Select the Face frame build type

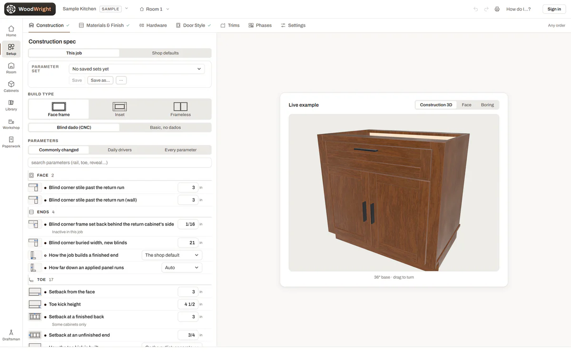59,109
